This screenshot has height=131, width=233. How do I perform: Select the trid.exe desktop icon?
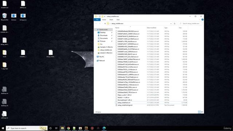(14, 17)
